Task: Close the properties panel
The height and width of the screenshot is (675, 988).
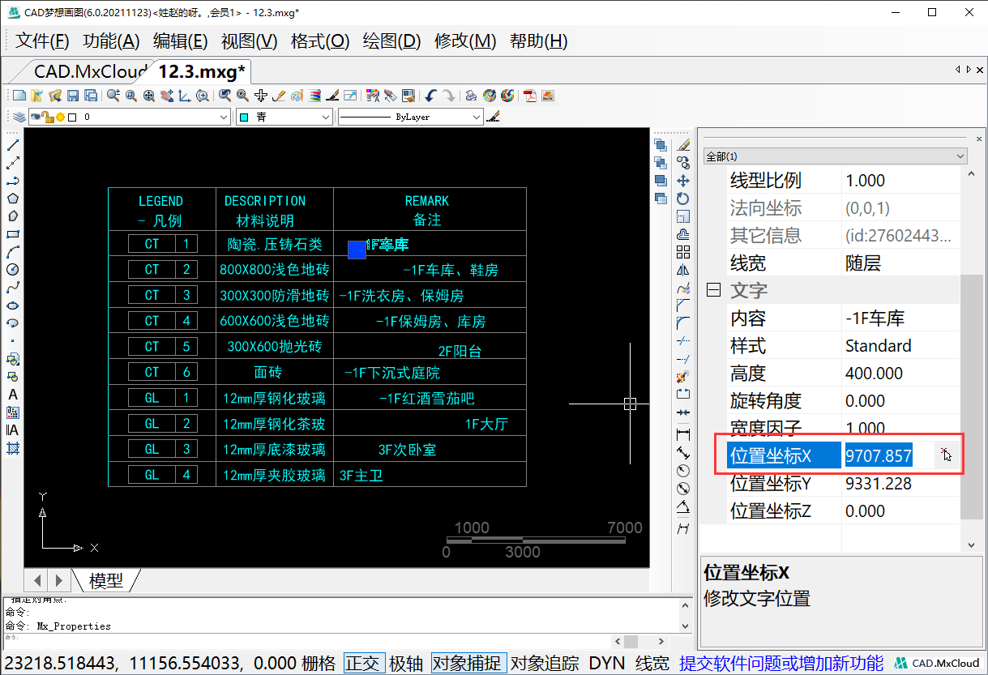Action: 978,139
